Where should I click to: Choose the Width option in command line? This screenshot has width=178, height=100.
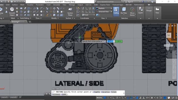point(64,94)
